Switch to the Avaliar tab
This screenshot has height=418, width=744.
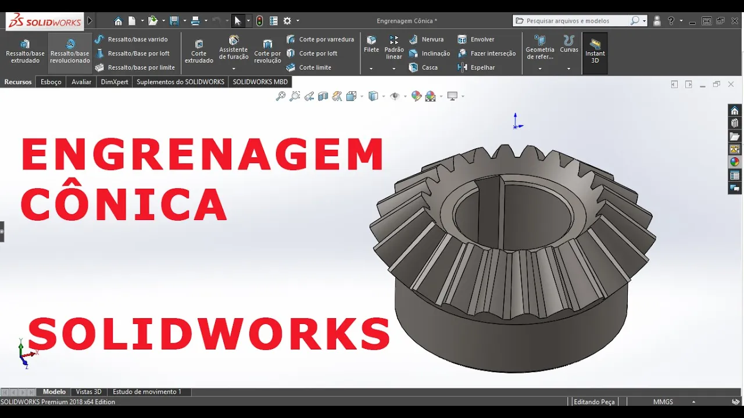pyautogui.click(x=81, y=82)
